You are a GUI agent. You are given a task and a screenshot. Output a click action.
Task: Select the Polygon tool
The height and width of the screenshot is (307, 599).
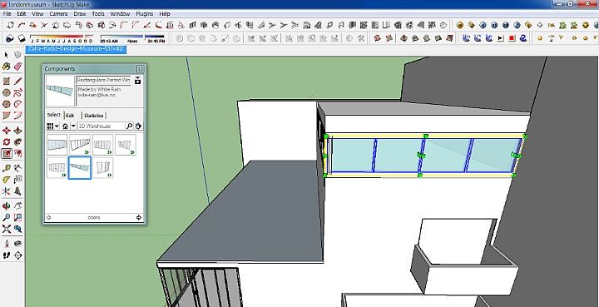[7, 104]
